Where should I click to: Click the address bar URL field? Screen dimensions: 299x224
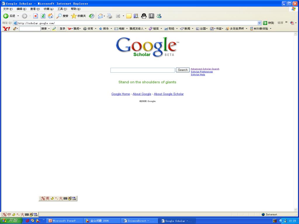135,23
